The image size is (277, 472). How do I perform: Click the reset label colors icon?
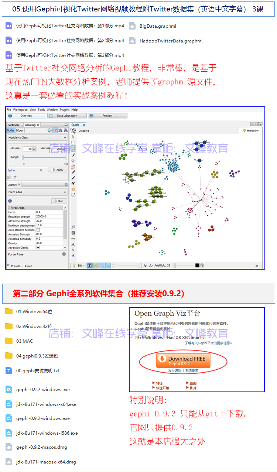pyautogui.click(x=73, y=244)
